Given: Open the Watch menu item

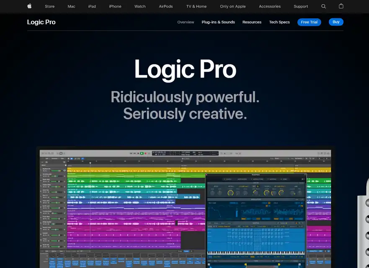Looking at the screenshot, I should [140, 6].
